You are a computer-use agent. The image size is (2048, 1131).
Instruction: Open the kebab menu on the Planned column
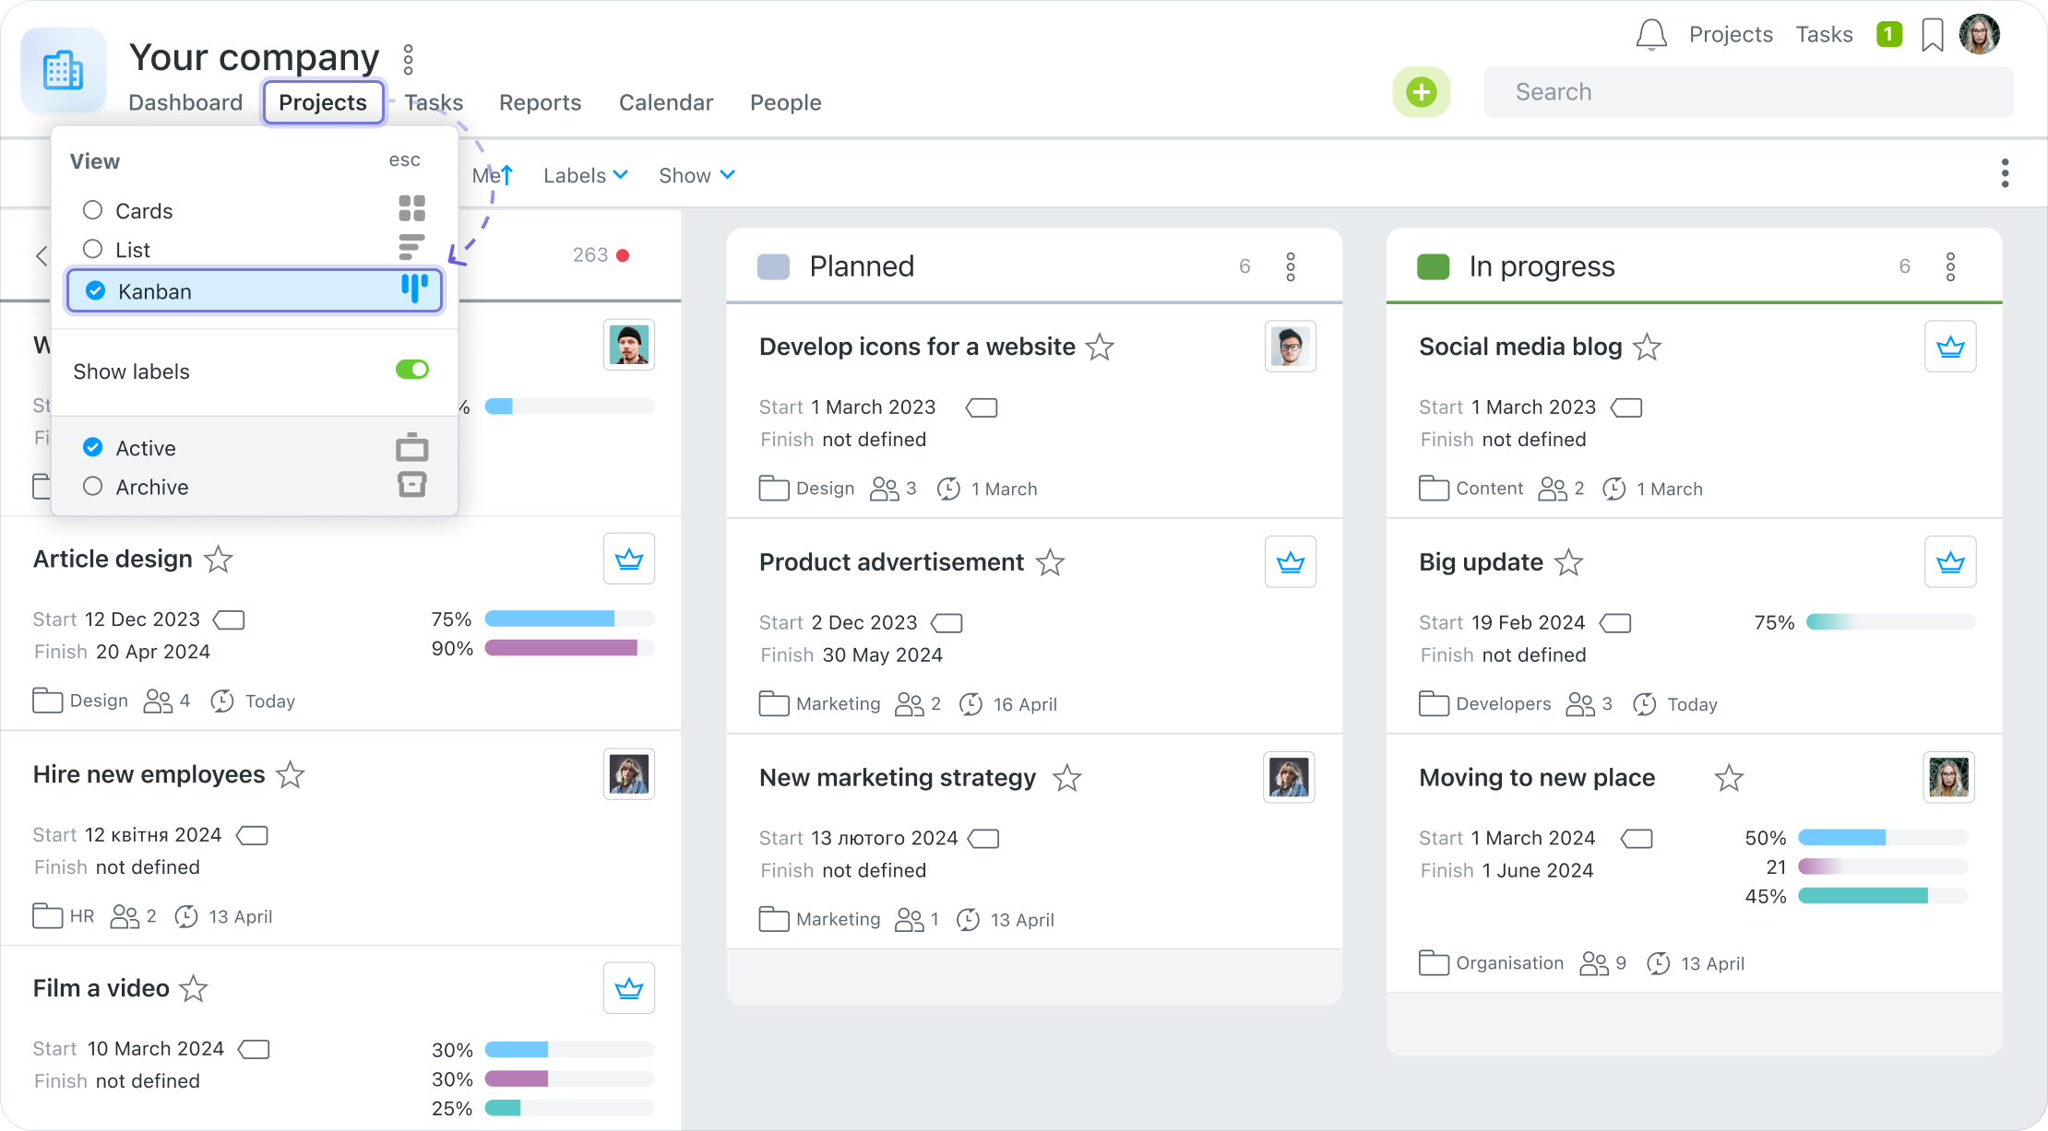(x=1291, y=265)
